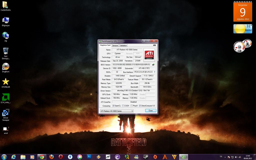Switch to the Validation tab
Screen dimensions: 256x160
[123, 45]
